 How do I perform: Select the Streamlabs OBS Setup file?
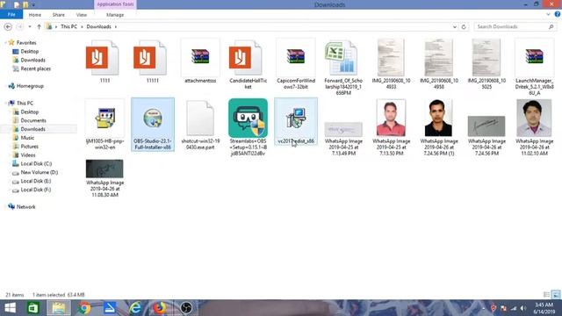248,118
